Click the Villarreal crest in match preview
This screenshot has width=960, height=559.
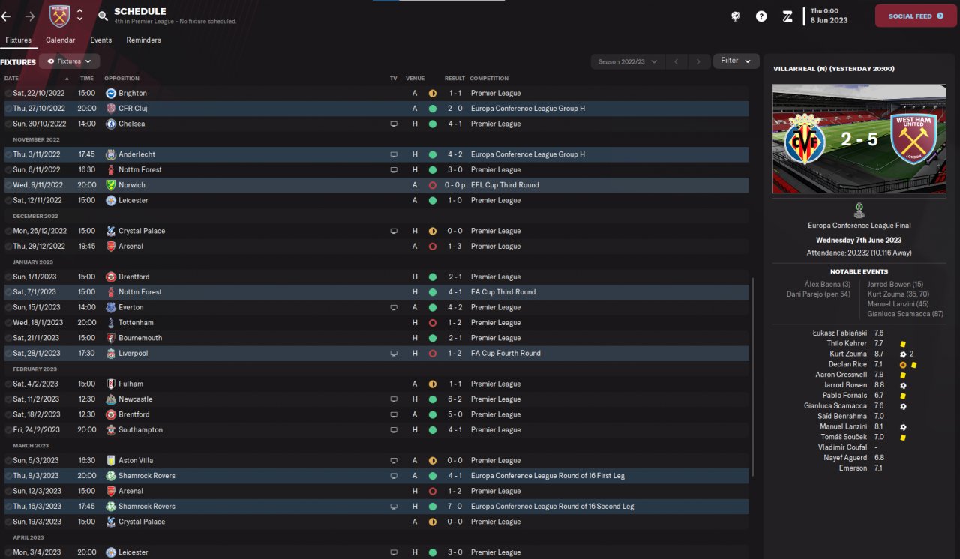click(x=805, y=139)
